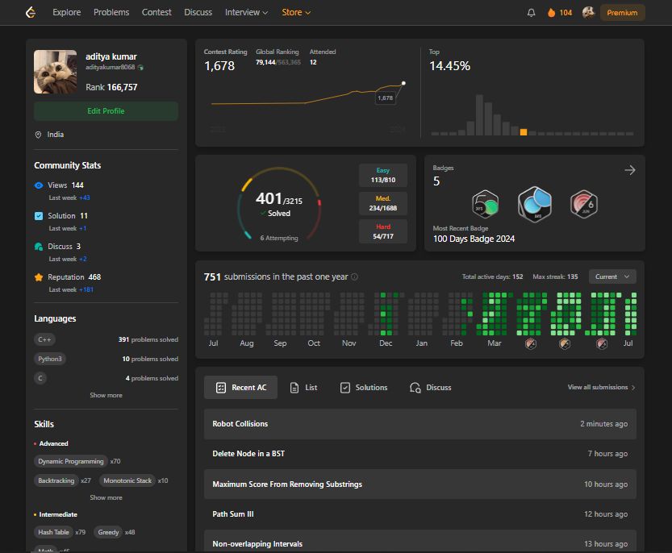Open the user avatar menu
The width and height of the screenshot is (672, 553).
pos(588,12)
